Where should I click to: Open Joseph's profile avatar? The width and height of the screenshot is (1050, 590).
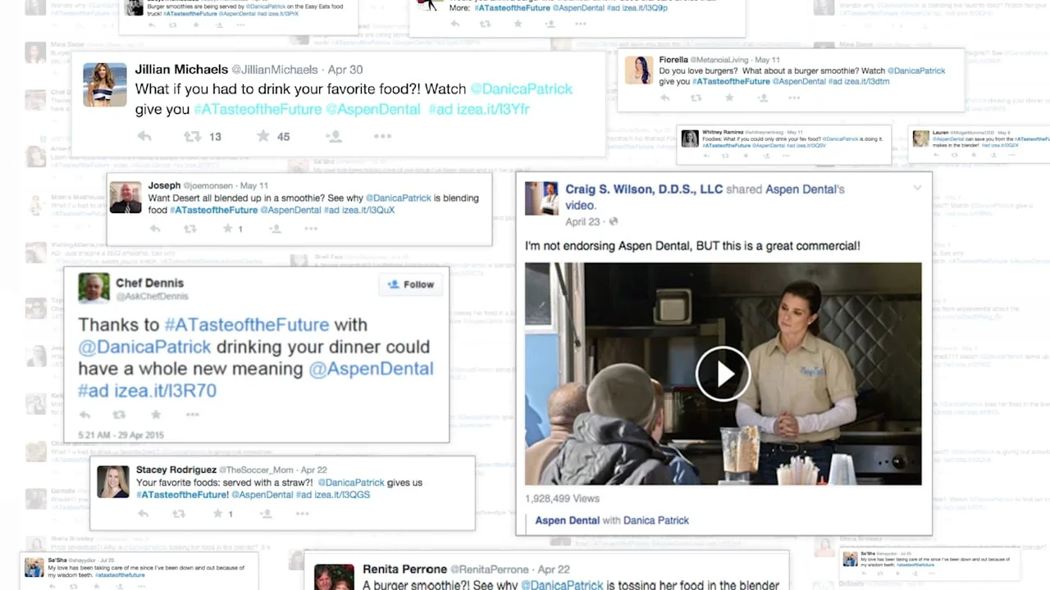point(126,197)
